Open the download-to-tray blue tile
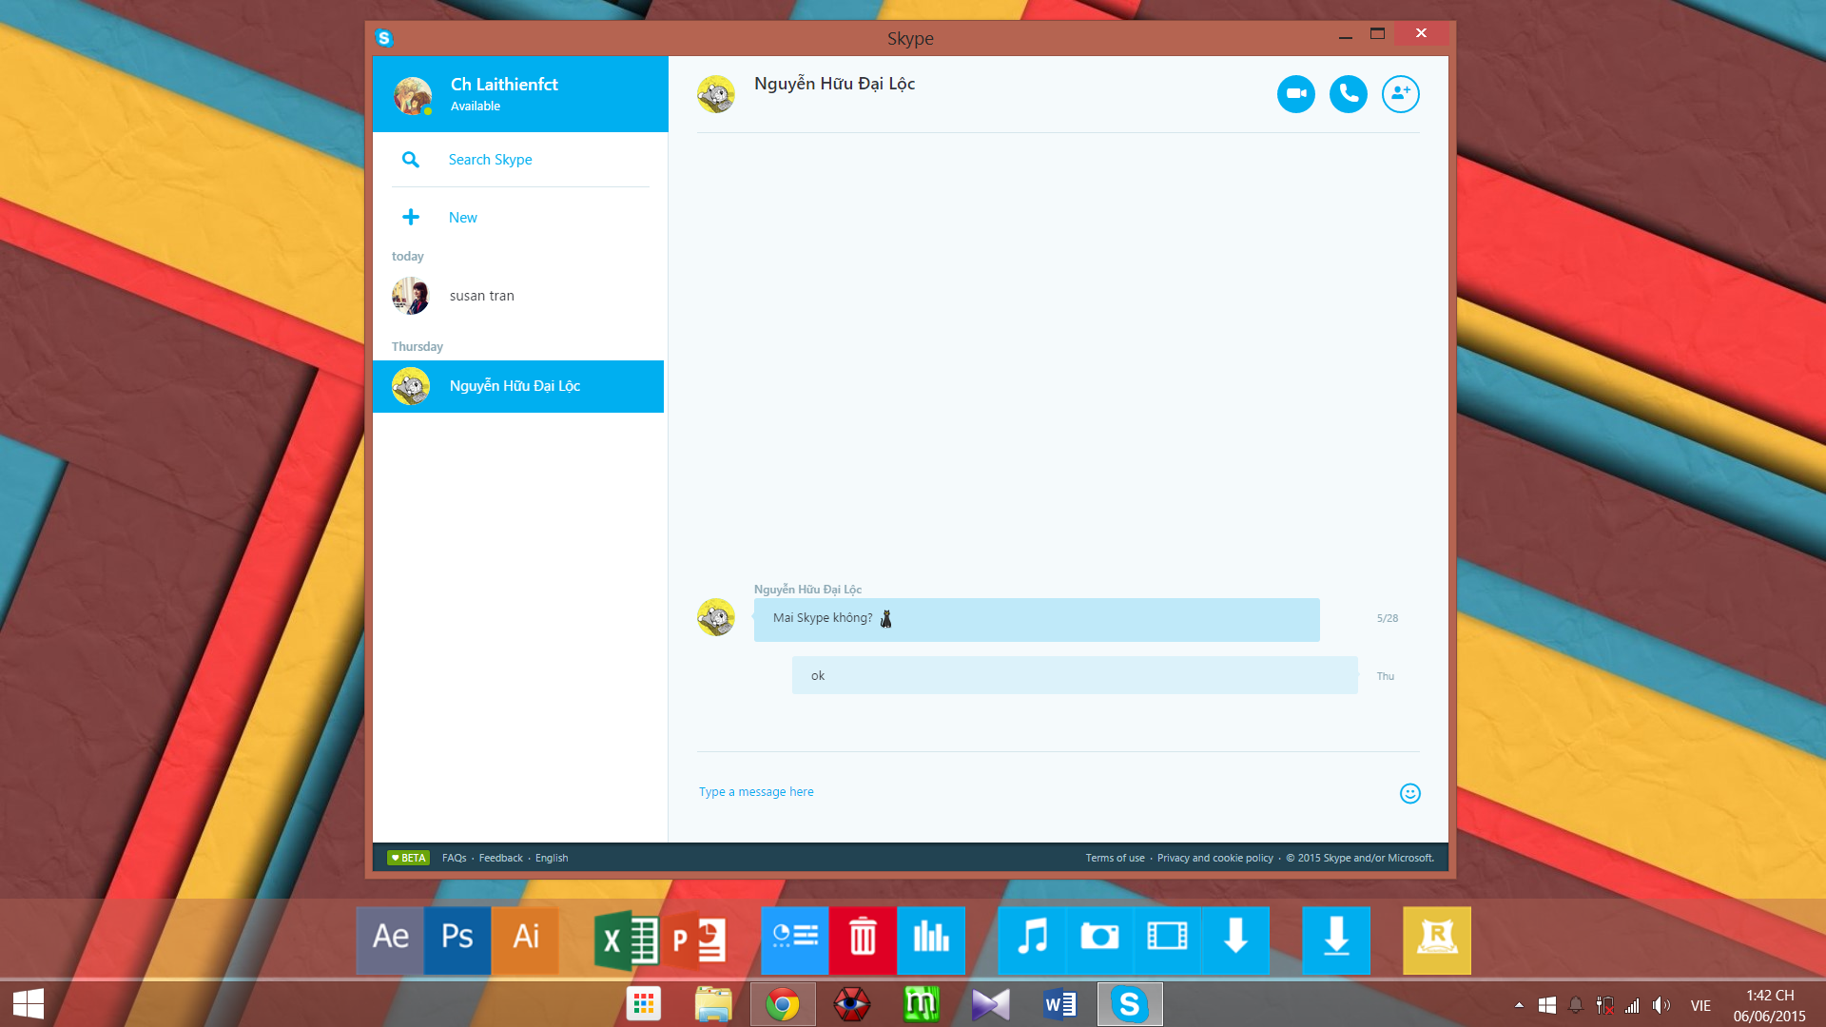 pos(1336,940)
